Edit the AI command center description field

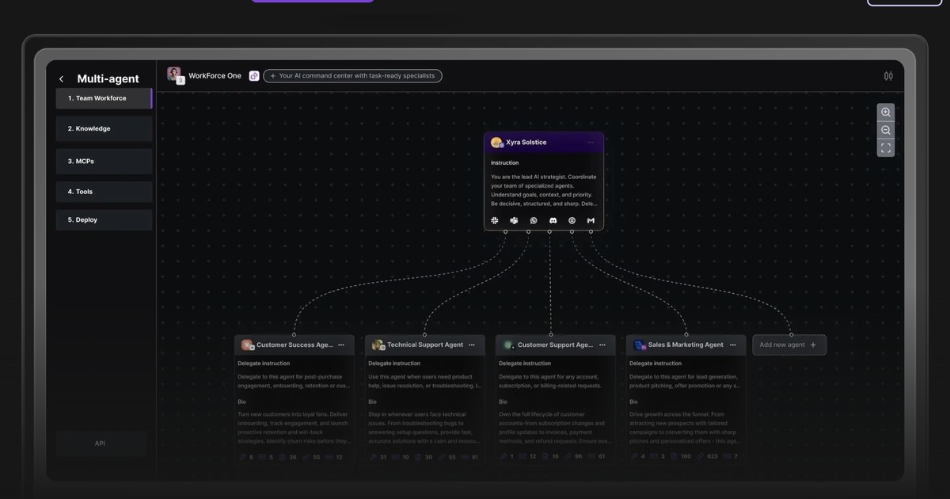pyautogui.click(x=353, y=76)
